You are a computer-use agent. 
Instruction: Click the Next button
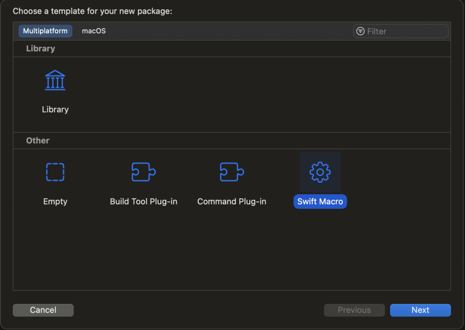click(x=420, y=310)
